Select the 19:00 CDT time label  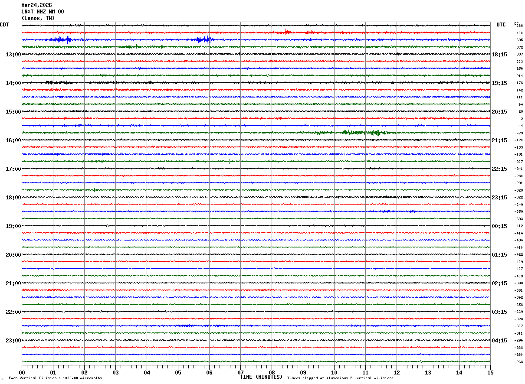(x=13, y=226)
